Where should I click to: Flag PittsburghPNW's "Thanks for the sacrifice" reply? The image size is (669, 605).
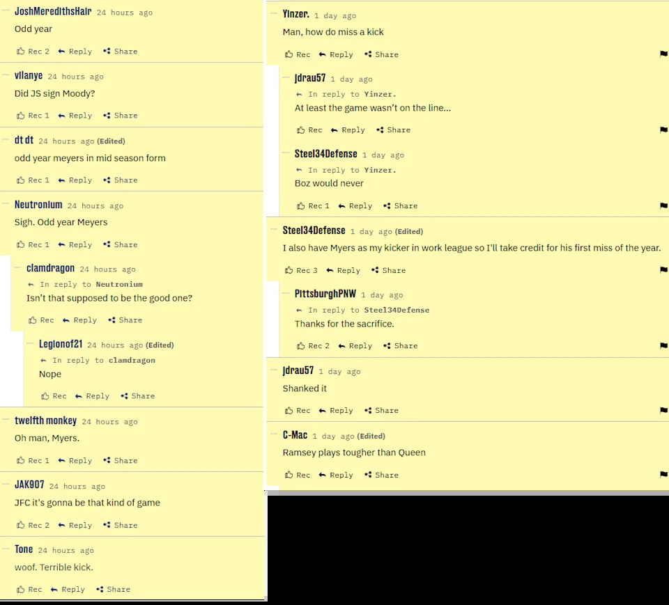pyautogui.click(x=663, y=345)
